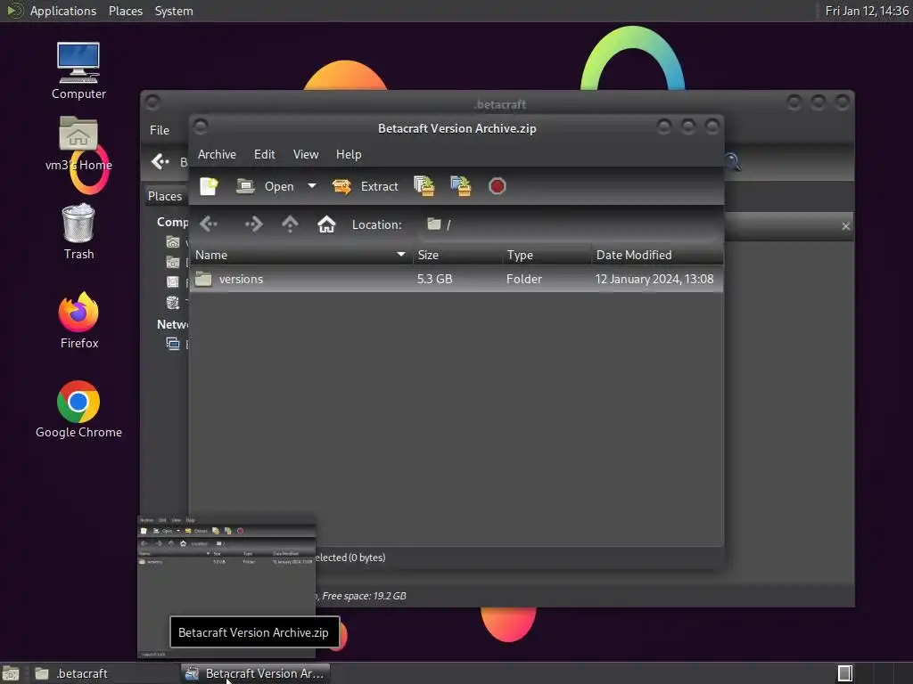Click the home folder sidebar icon
This screenshot has height=684, width=913.
pyautogui.click(x=173, y=242)
